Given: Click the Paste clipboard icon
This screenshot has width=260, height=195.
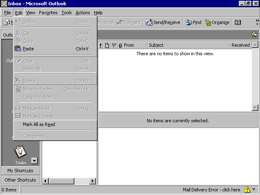Looking at the screenshot, I should click(18, 49).
